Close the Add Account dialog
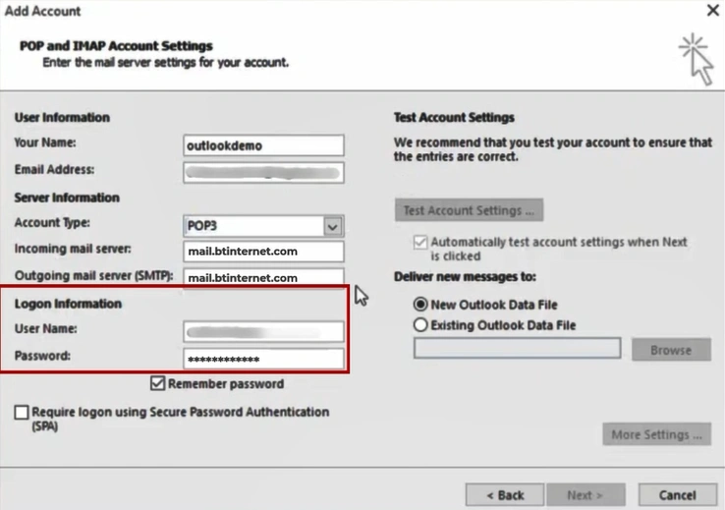This screenshot has width=725, height=510. pyautogui.click(x=712, y=10)
